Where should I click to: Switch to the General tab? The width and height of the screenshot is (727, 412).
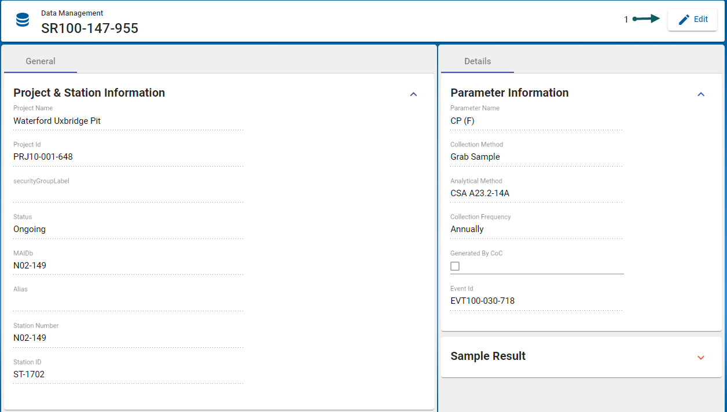41,61
